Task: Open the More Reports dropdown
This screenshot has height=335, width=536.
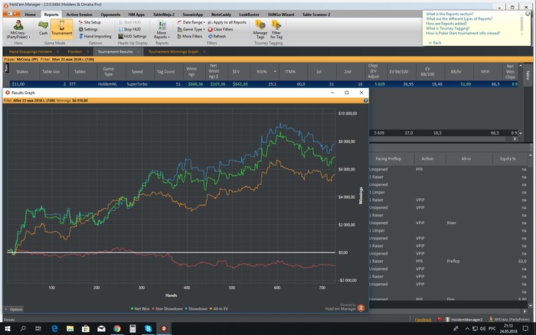Action: [x=162, y=29]
